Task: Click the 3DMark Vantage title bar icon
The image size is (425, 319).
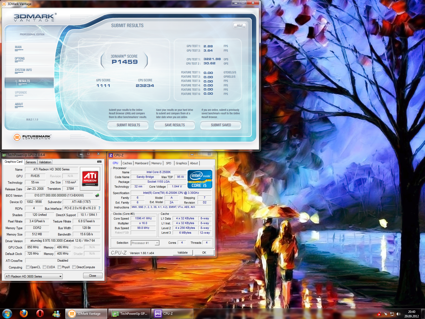Action: pos(4,4)
